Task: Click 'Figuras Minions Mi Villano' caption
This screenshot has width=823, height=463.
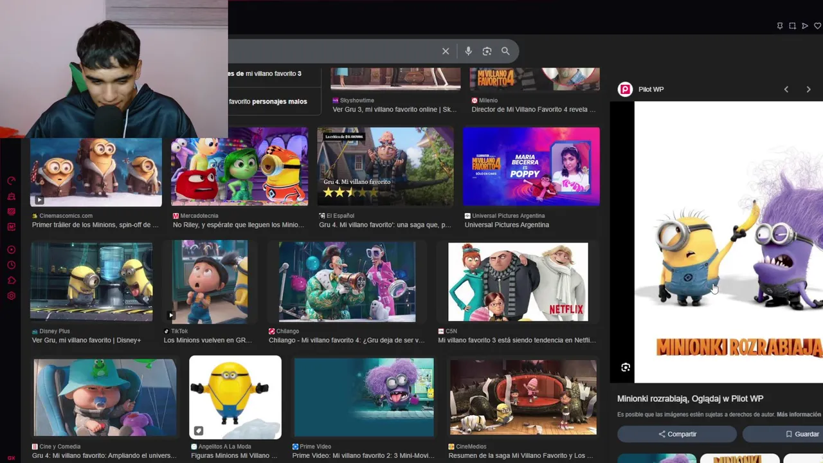Action: [x=234, y=456]
